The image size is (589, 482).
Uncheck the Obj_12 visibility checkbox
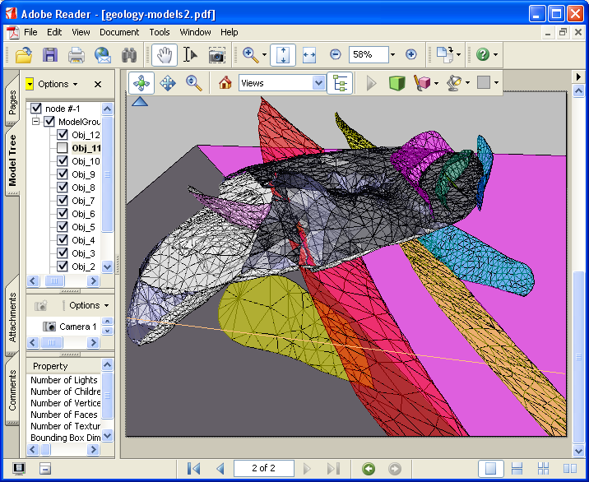(63, 135)
